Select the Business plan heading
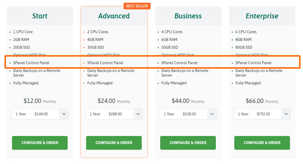Screen dimensions: 303x164 point(188,16)
